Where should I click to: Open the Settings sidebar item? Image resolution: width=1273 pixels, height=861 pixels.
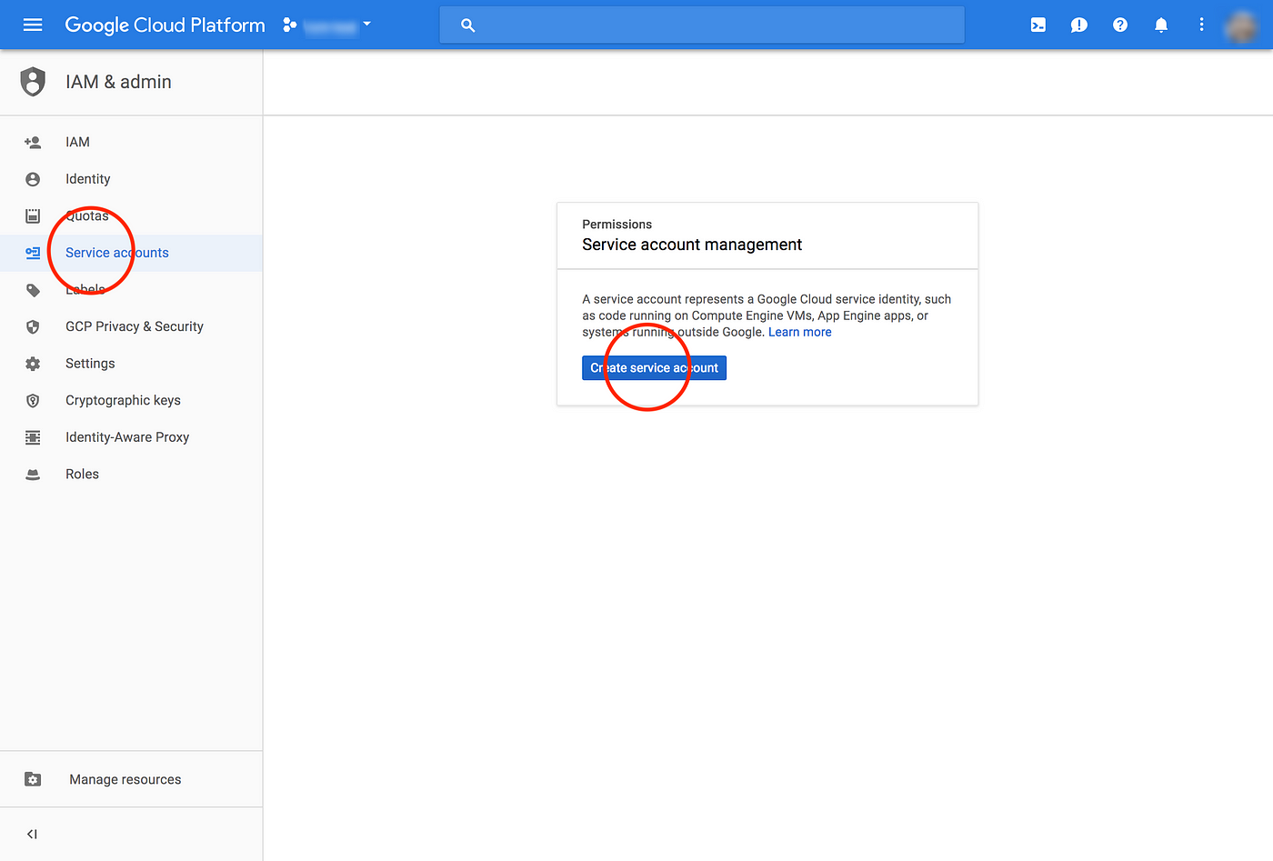pyautogui.click(x=131, y=364)
